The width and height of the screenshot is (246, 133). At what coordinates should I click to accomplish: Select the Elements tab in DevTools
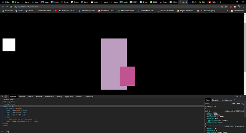(x=13, y=96)
